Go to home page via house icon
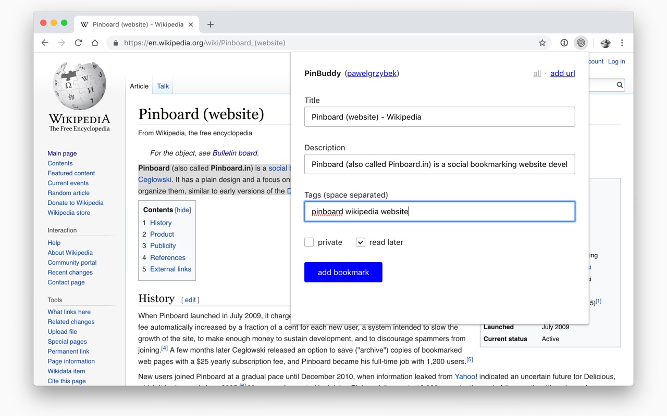 coord(95,43)
